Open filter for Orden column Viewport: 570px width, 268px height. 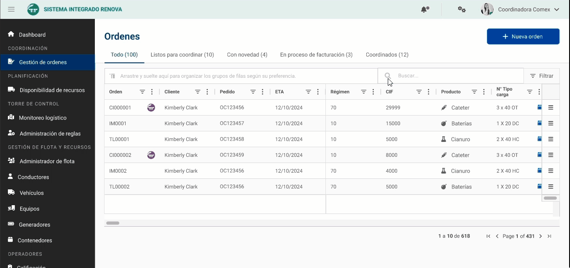click(142, 92)
